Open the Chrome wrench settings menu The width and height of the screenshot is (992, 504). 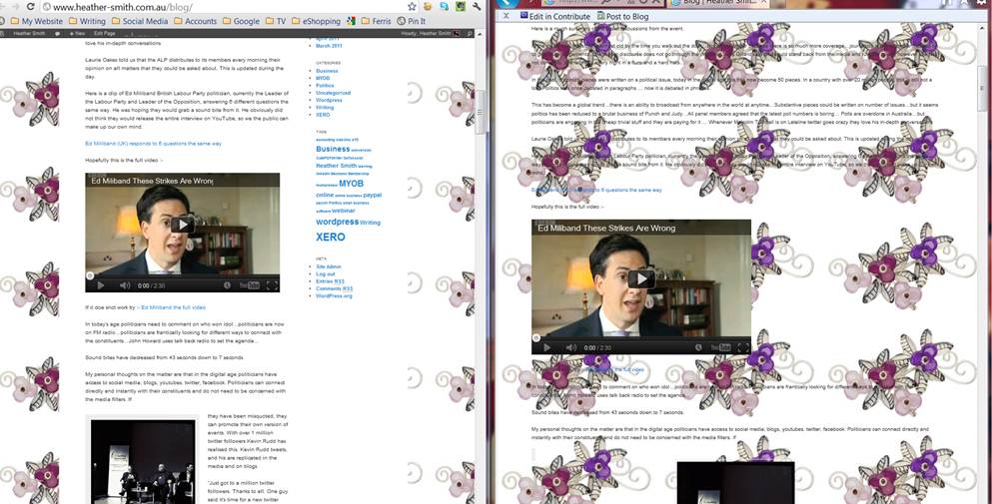477,6
